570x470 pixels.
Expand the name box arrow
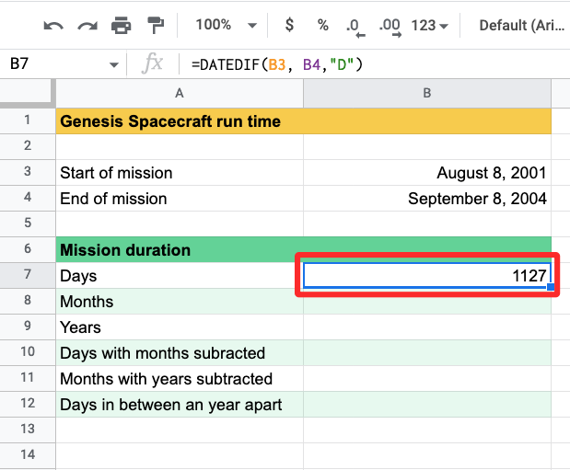tap(114, 64)
